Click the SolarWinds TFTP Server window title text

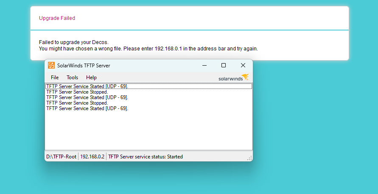84,66
